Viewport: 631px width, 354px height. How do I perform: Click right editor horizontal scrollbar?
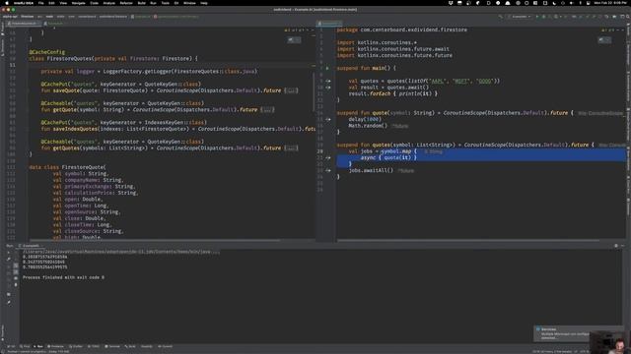pos(468,241)
